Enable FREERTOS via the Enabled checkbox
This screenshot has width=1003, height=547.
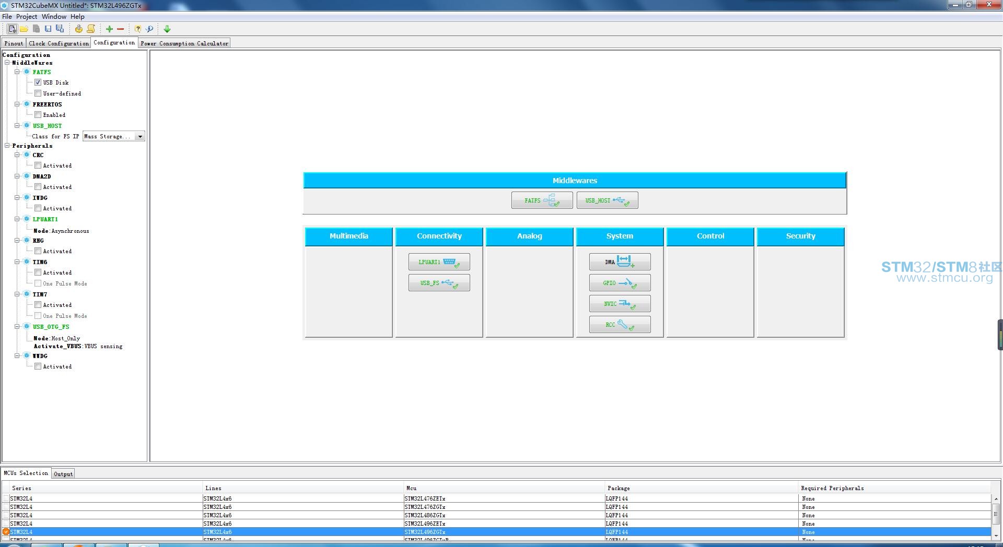38,115
